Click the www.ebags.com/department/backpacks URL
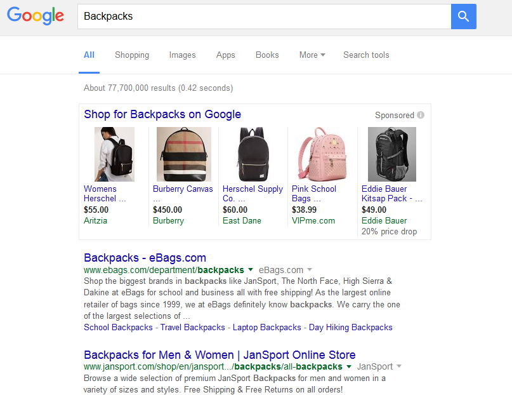This screenshot has width=512, height=395. pyautogui.click(x=164, y=270)
